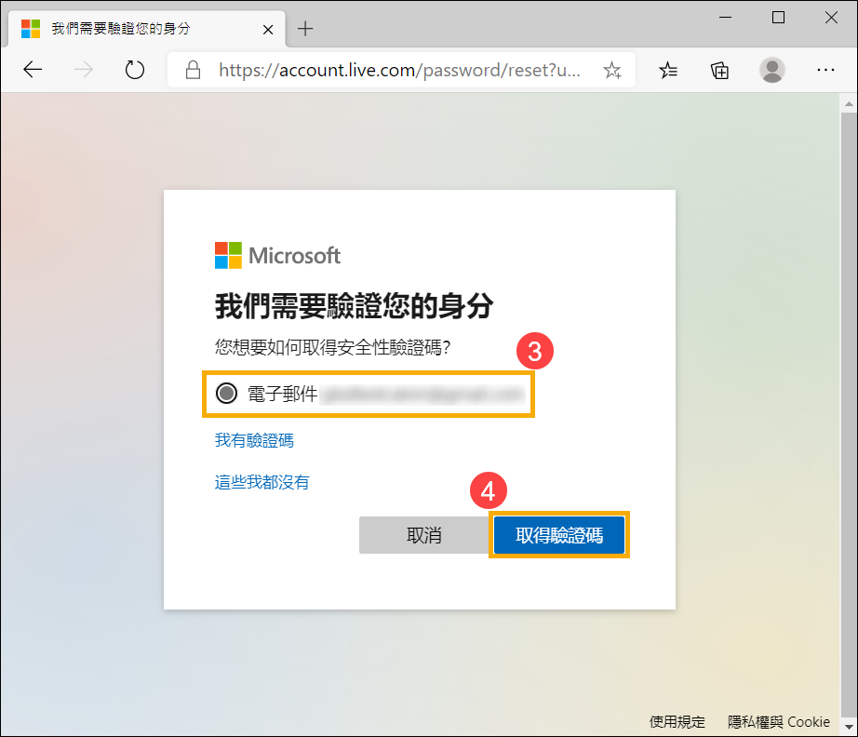Open the 使用規定 footer link

(677, 722)
